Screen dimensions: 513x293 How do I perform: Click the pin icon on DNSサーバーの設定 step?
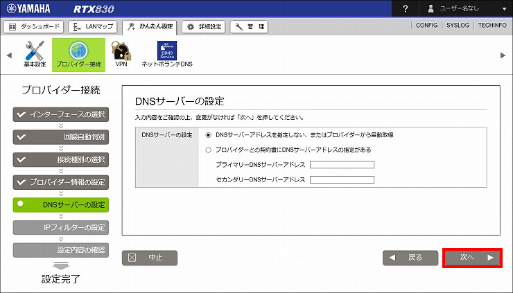click(x=20, y=205)
